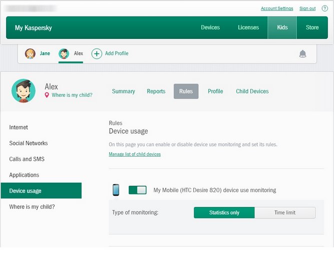Click the HTC mobile phone device icon
The height and width of the screenshot is (266, 334).
[x=116, y=190]
